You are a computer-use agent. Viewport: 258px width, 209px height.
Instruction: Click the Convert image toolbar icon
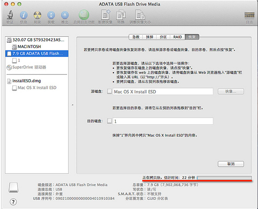(121, 15)
